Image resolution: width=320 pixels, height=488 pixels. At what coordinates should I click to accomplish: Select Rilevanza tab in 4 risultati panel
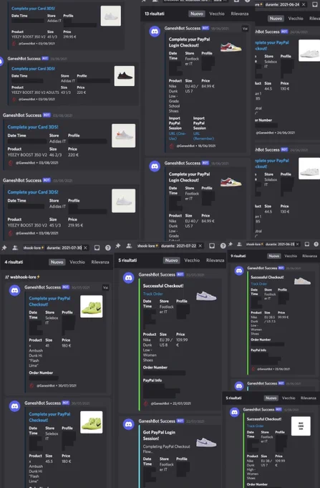click(100, 262)
